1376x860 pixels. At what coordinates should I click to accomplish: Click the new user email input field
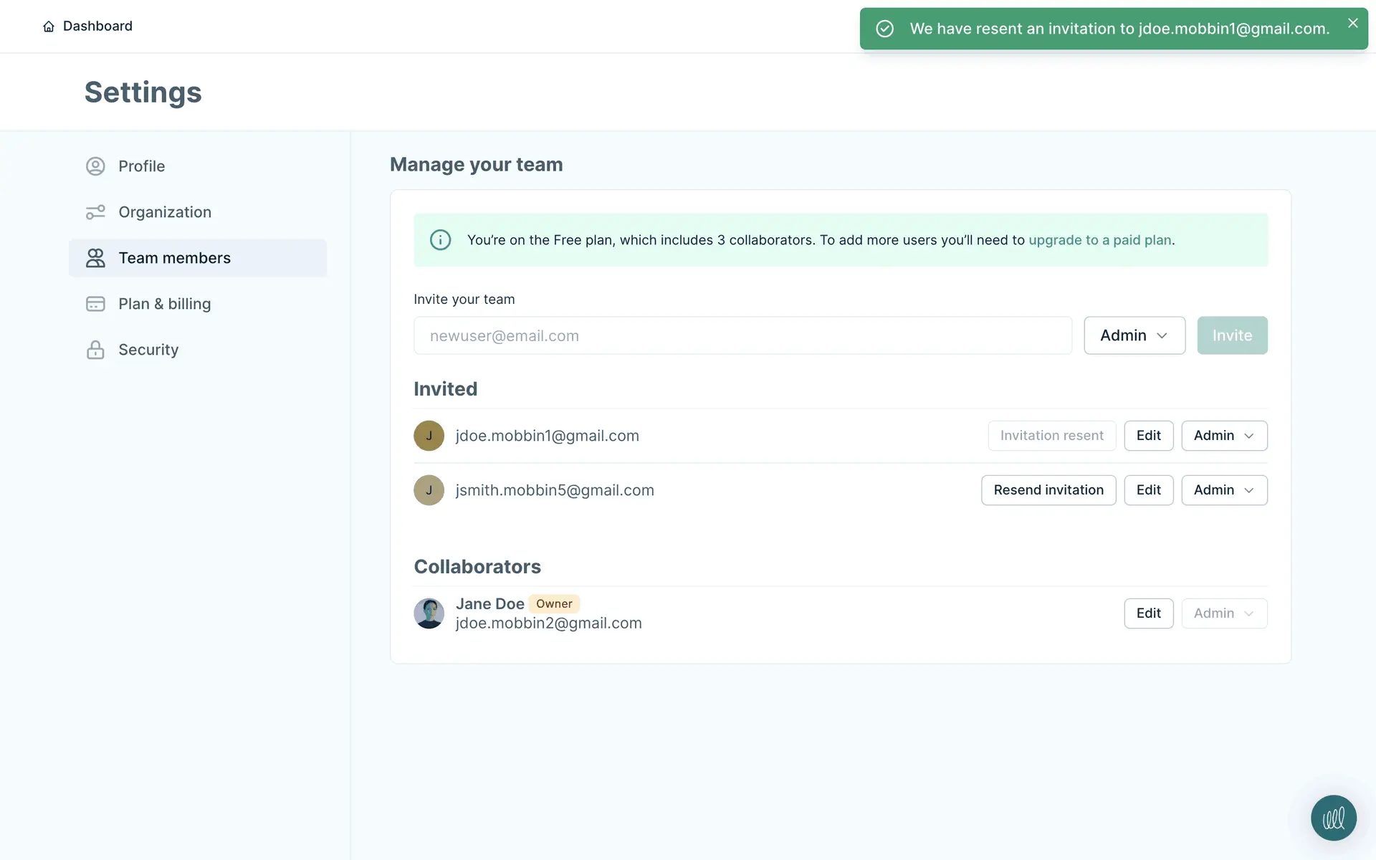pyautogui.click(x=742, y=335)
